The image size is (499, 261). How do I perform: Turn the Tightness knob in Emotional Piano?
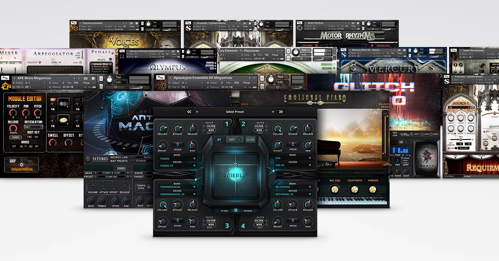[x=355, y=189]
